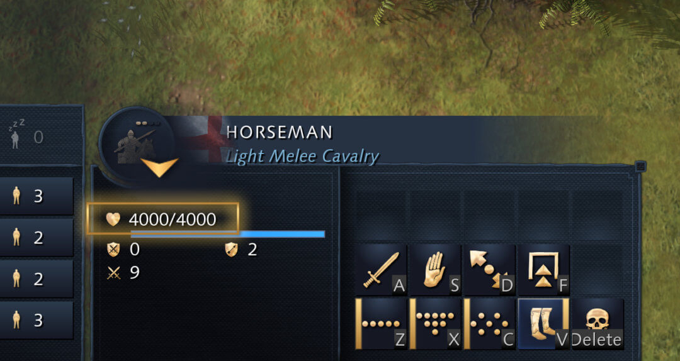
Task: Select the idle units counter showing 0
Action: [x=26, y=135]
